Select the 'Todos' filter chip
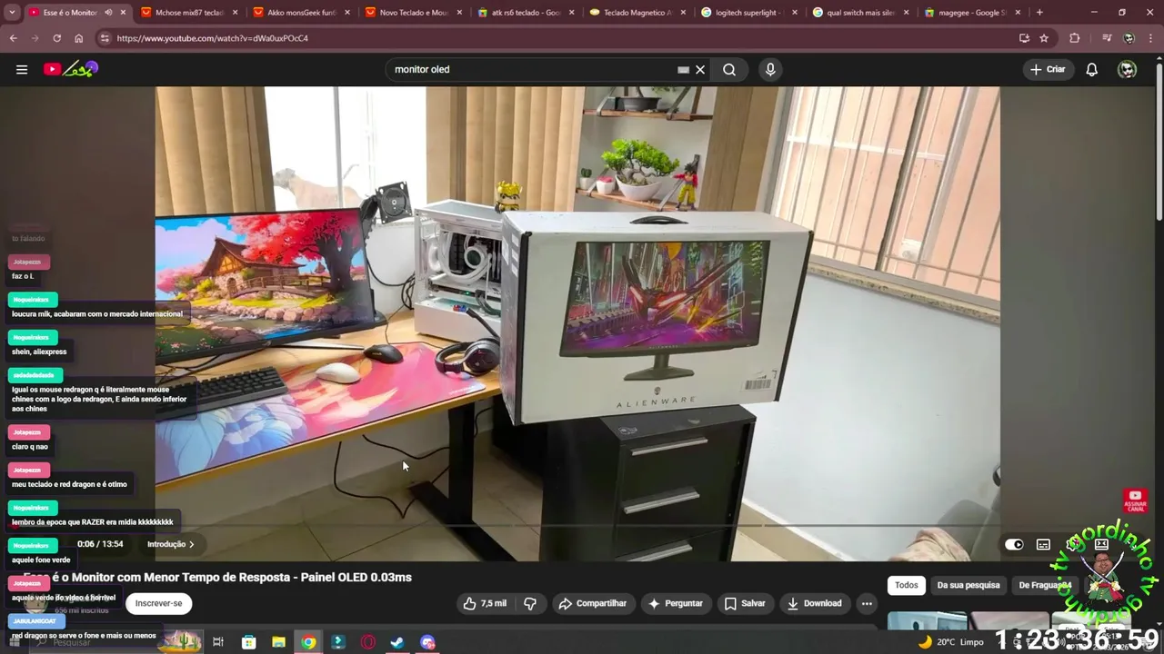This screenshot has height=654, width=1164. 907,585
